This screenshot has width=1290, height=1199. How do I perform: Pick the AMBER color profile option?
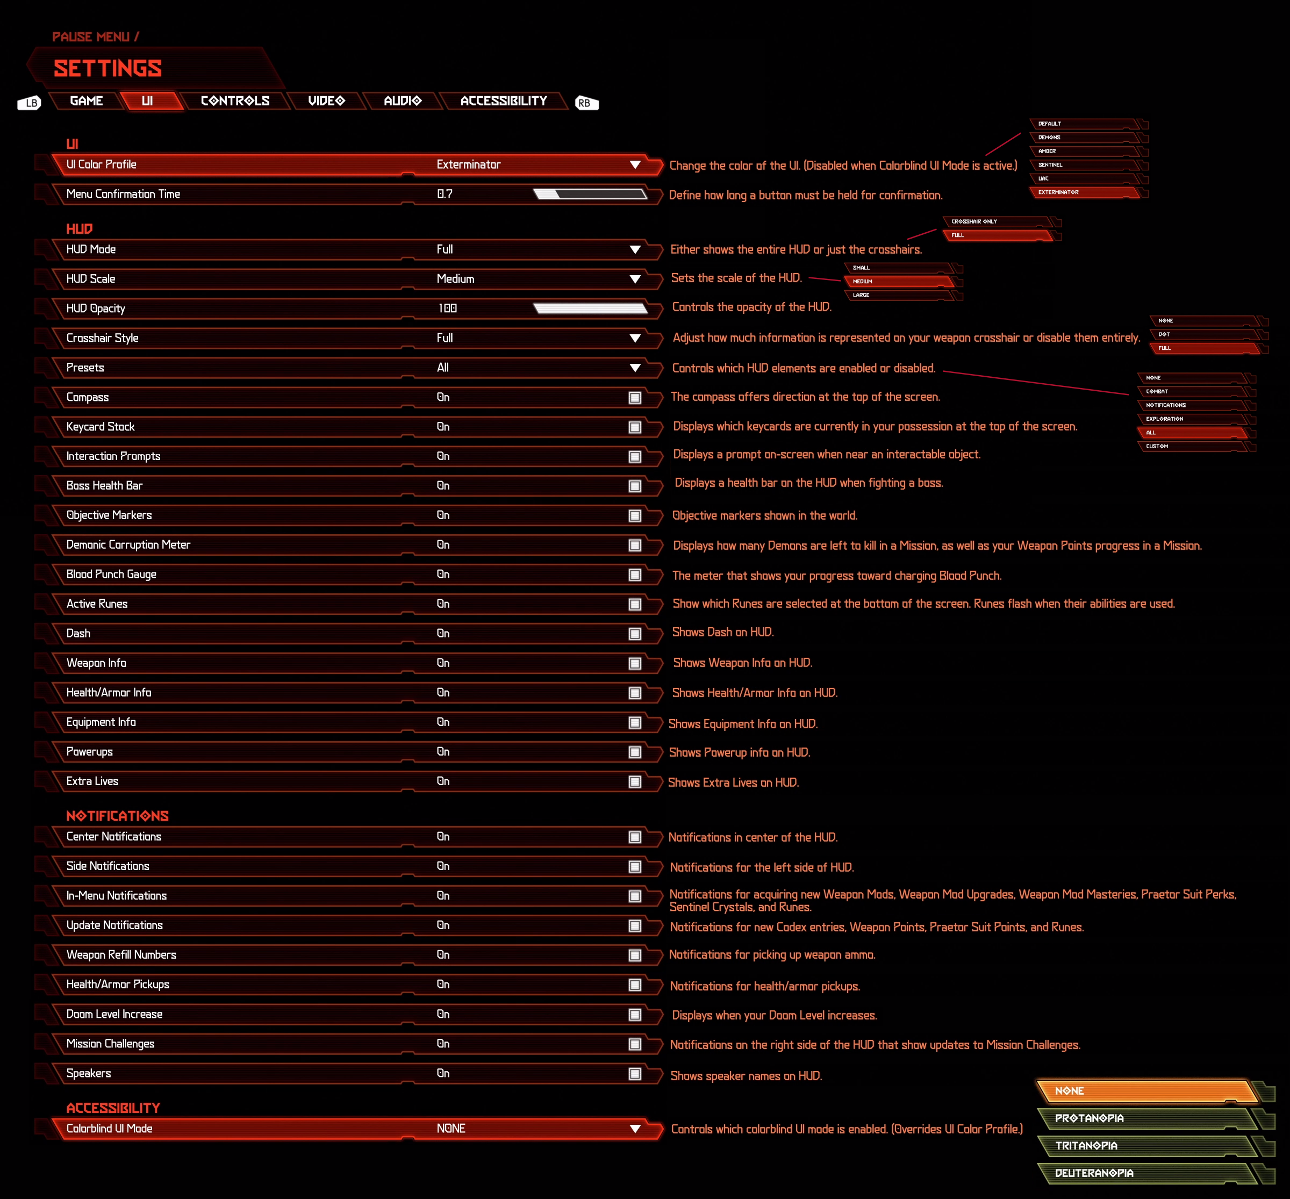click(1085, 151)
